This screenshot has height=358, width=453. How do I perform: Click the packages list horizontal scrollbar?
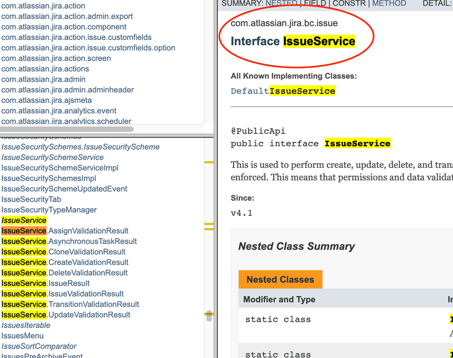click(x=67, y=129)
